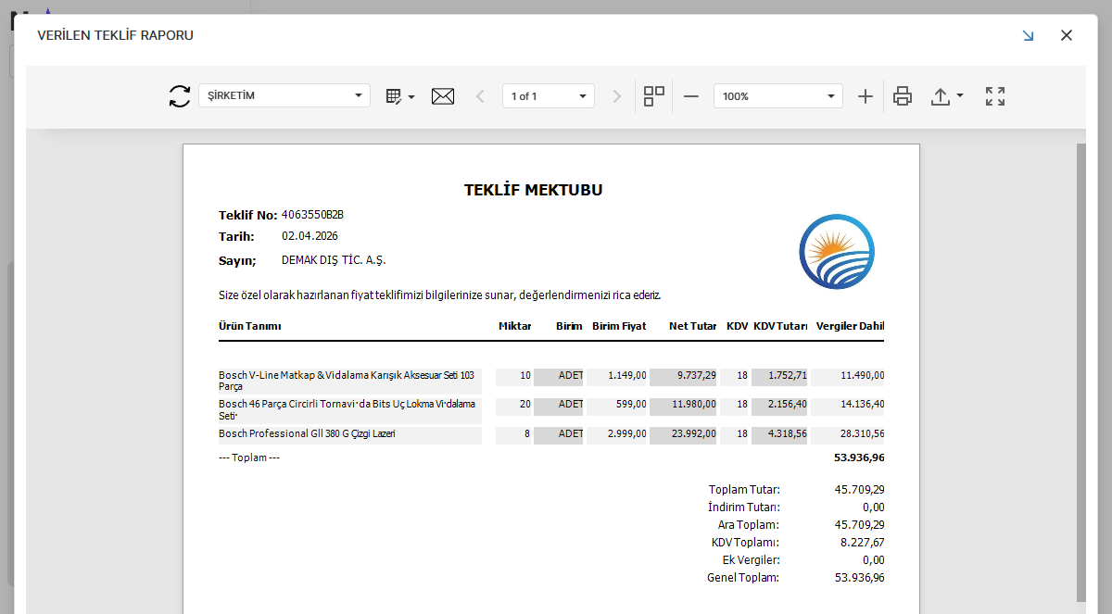Zoom in with the plus icon
This screenshot has height=614, width=1112.
pos(866,96)
